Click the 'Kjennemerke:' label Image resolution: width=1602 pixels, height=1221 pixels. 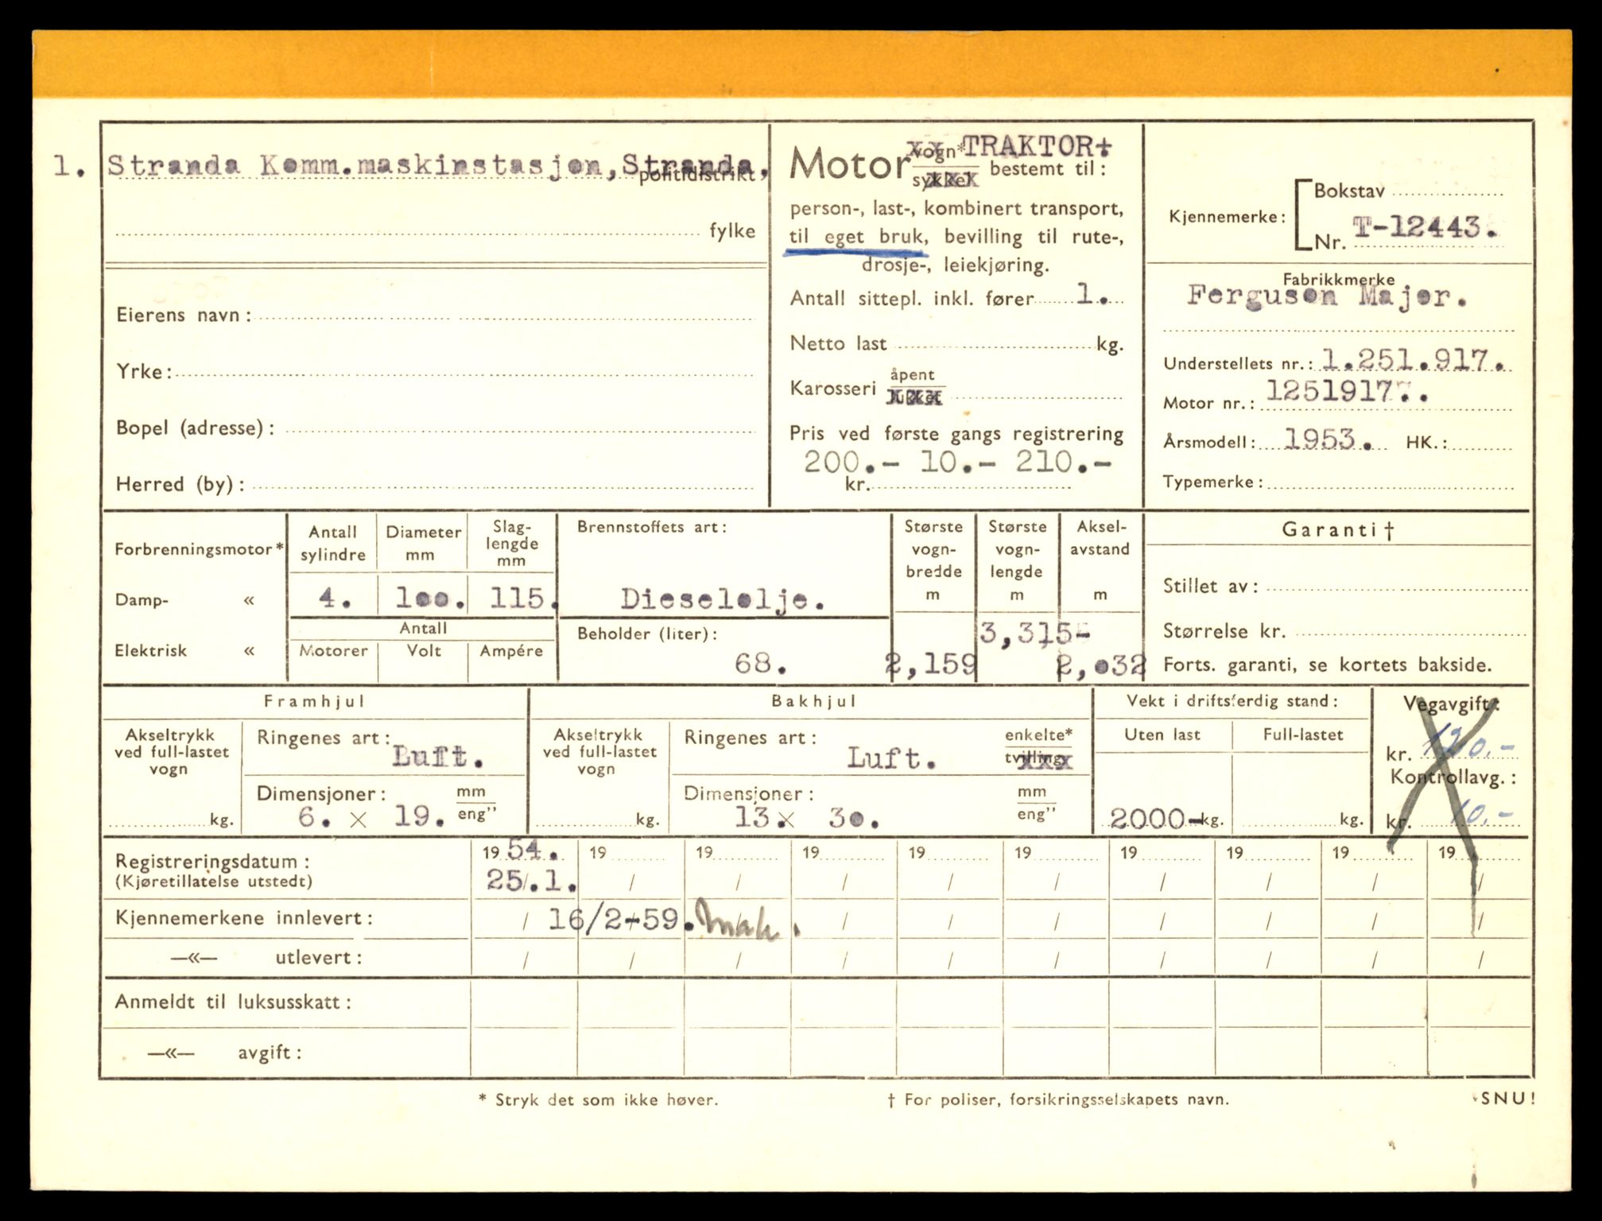click(1227, 216)
